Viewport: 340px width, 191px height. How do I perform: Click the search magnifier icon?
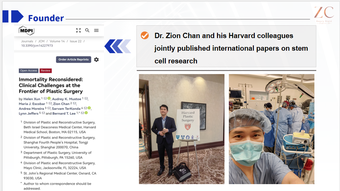[x=87, y=30]
